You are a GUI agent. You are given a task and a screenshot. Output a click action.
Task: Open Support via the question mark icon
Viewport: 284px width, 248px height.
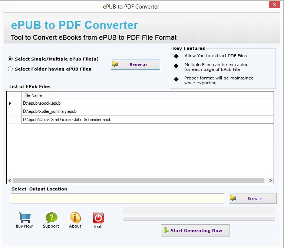tap(52, 217)
